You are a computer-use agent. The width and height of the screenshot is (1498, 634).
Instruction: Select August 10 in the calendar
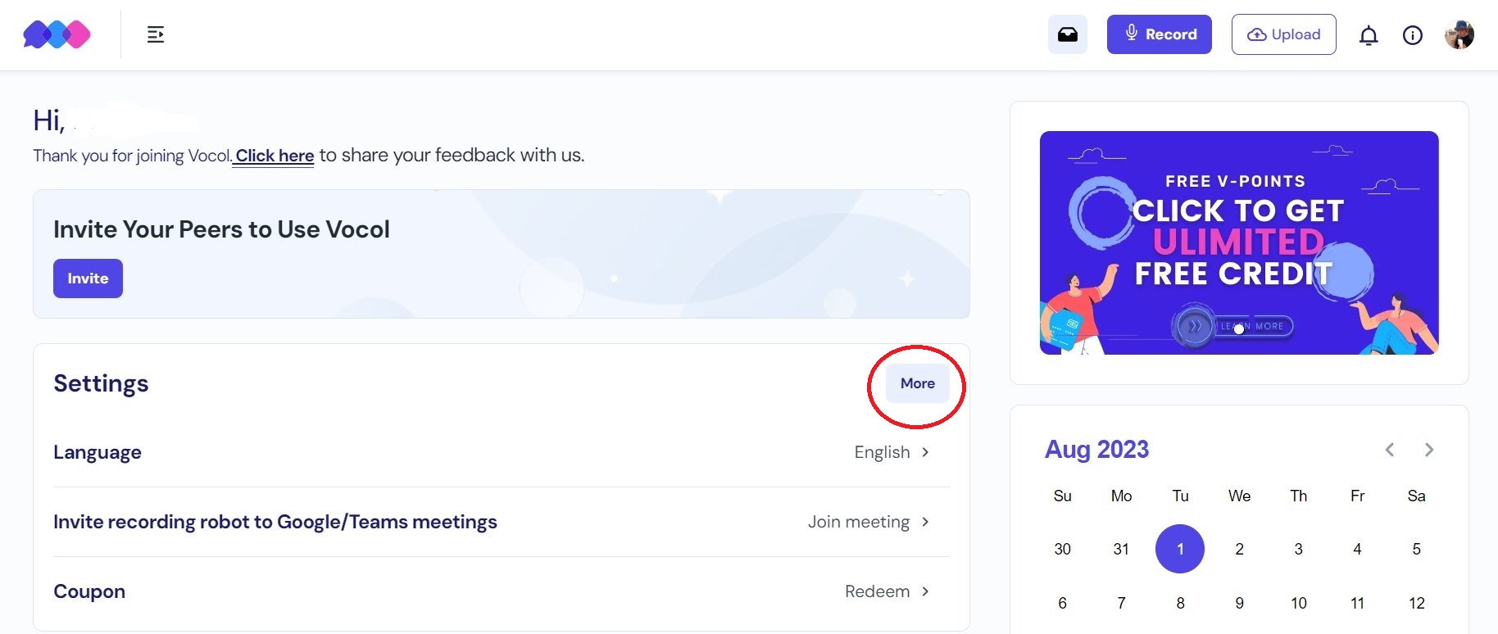click(1298, 603)
